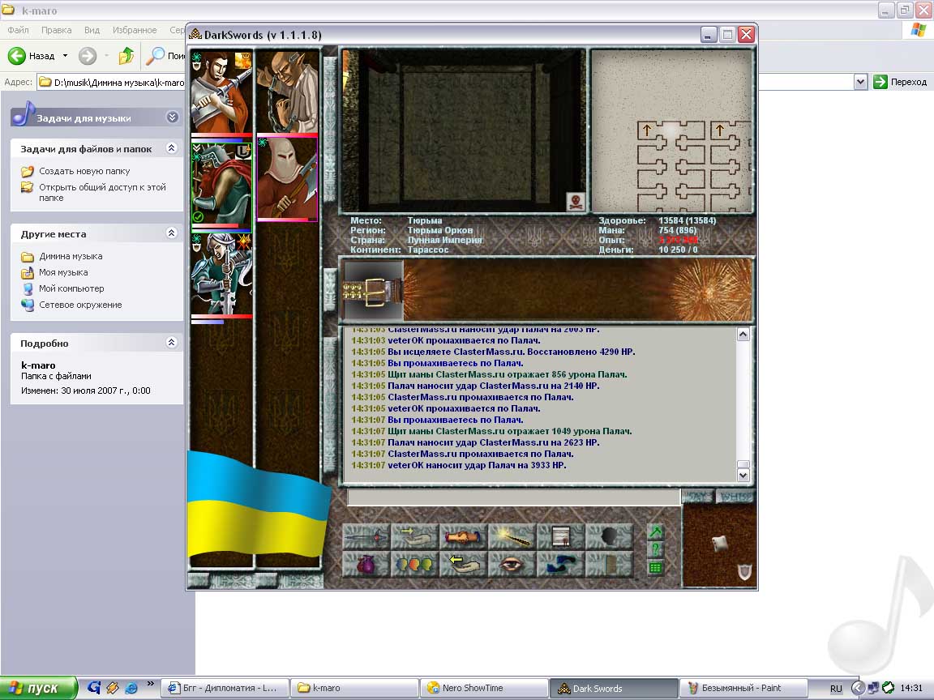Click the Windows 'пуск' start button
Viewport: 934px width, 700px height.
point(38,688)
